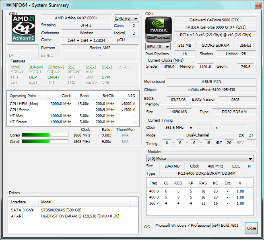Click the PC2-6400 DDR2-SDRAM UDIMM field
Image resolution: width=264 pixels, height=240 pixels.
(206, 174)
